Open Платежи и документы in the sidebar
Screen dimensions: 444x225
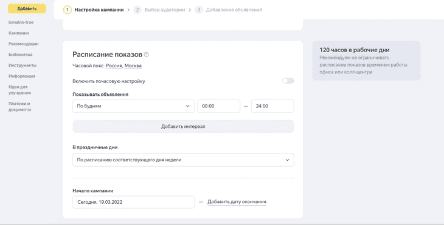(20, 107)
